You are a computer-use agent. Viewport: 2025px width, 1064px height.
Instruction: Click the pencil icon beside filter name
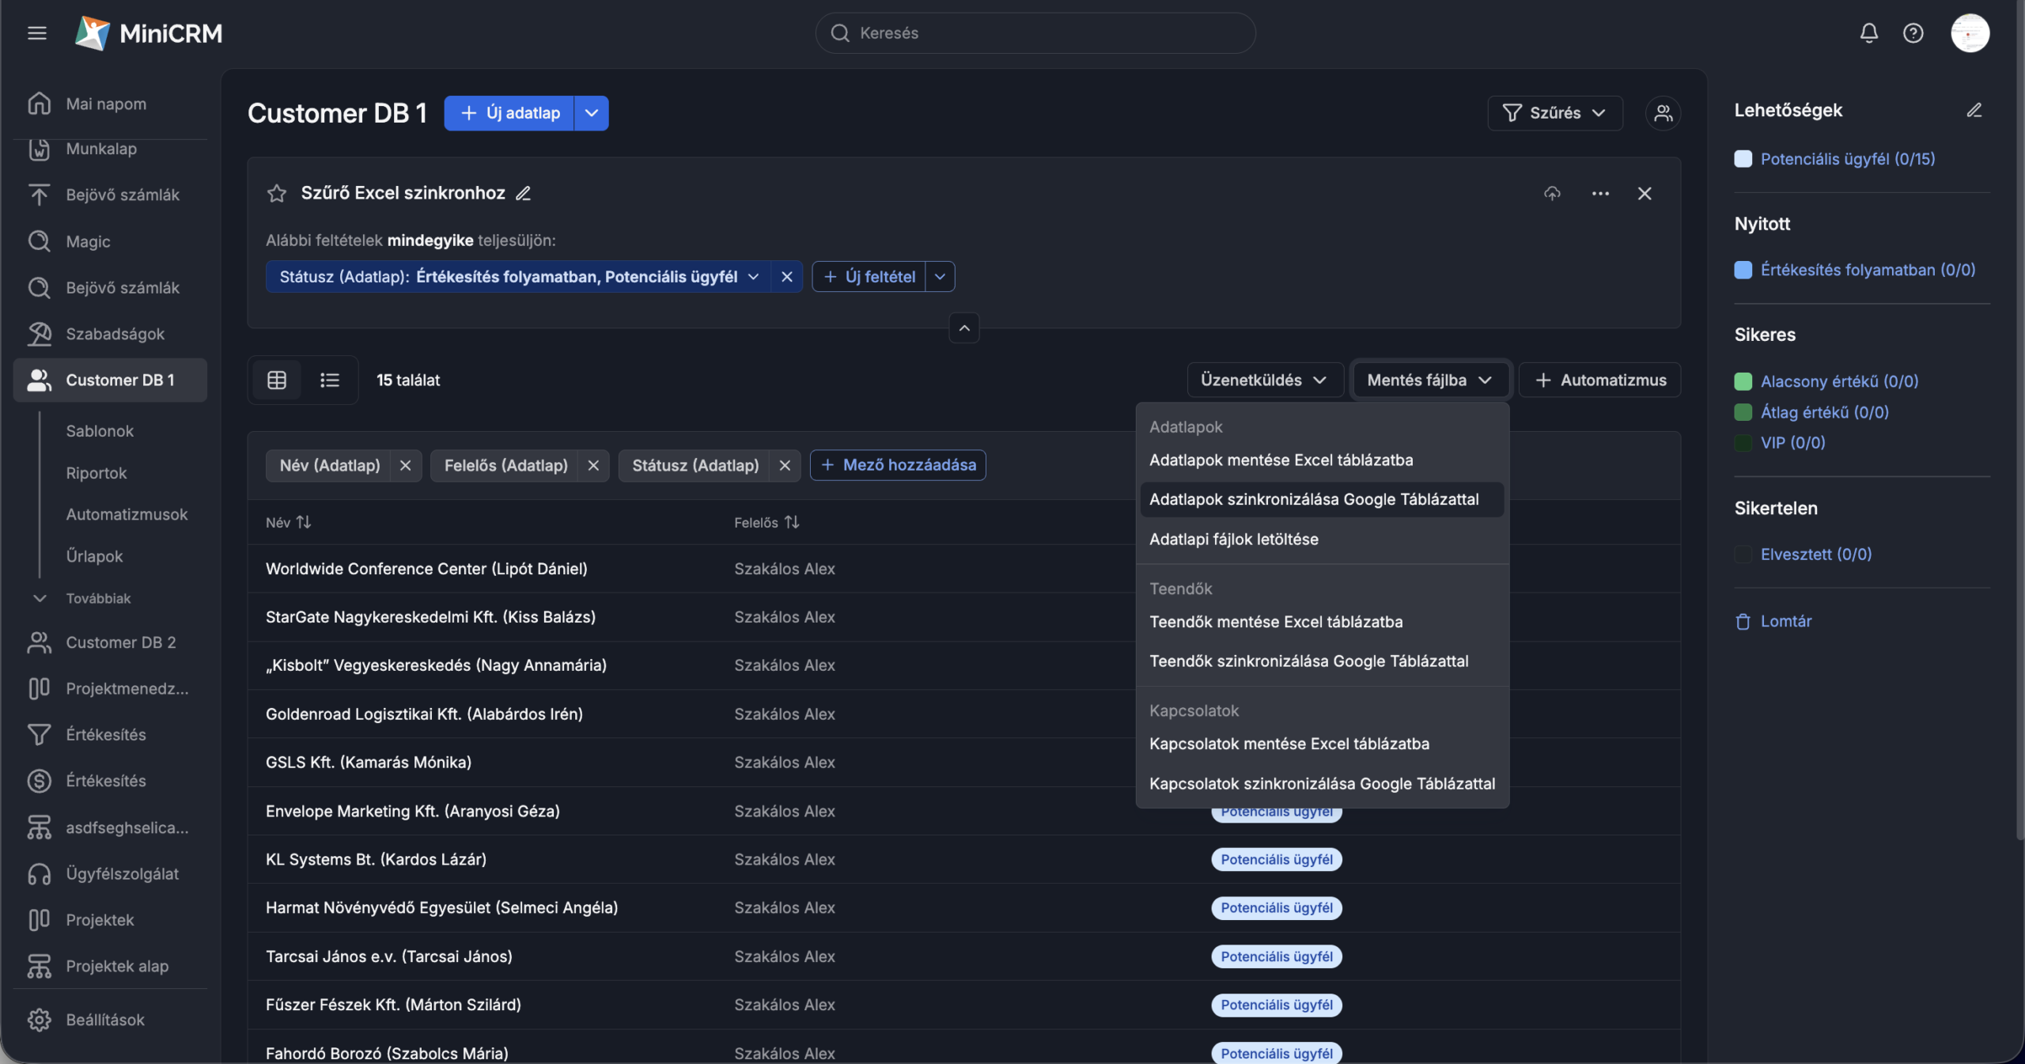tap(523, 194)
